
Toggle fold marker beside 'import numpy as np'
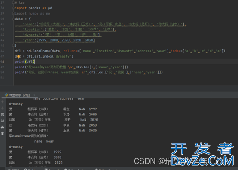[13, 13]
